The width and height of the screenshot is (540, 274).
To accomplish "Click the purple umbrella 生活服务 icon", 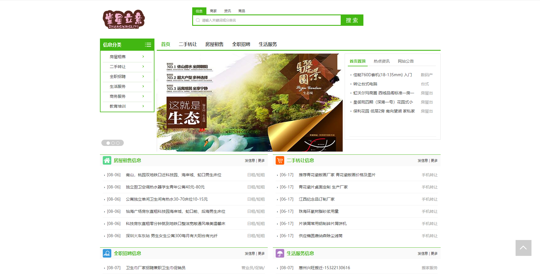I will click(280, 253).
